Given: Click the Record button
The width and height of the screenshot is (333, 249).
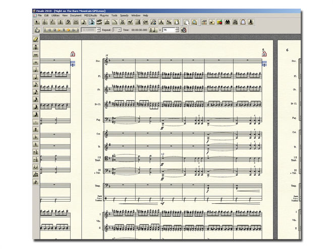Looking at the screenshot, I should tap(69, 30).
